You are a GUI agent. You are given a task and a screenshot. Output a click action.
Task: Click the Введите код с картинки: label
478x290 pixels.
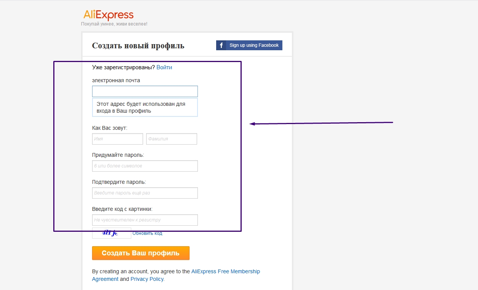[122, 209]
